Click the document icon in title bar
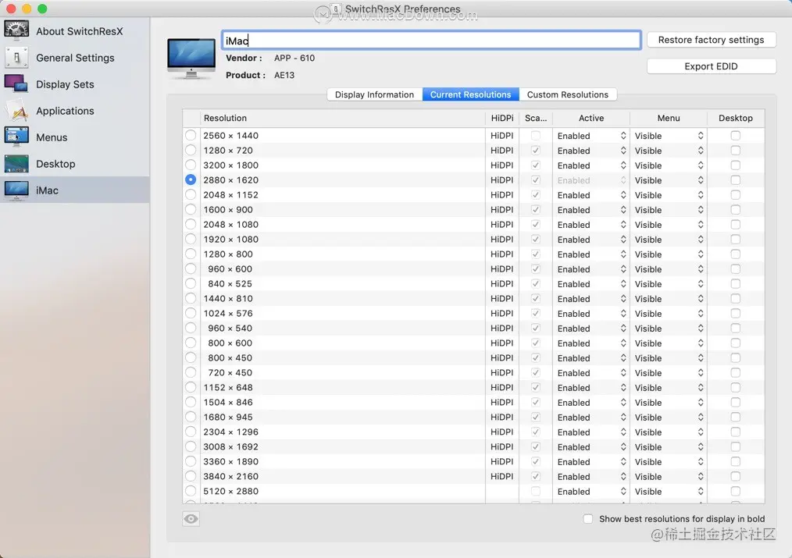The width and height of the screenshot is (792, 558). pyautogui.click(x=335, y=9)
